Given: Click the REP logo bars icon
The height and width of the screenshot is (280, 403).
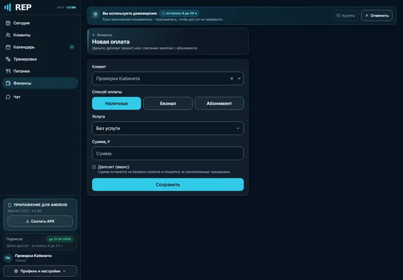Looking at the screenshot, I should tap(8, 7).
